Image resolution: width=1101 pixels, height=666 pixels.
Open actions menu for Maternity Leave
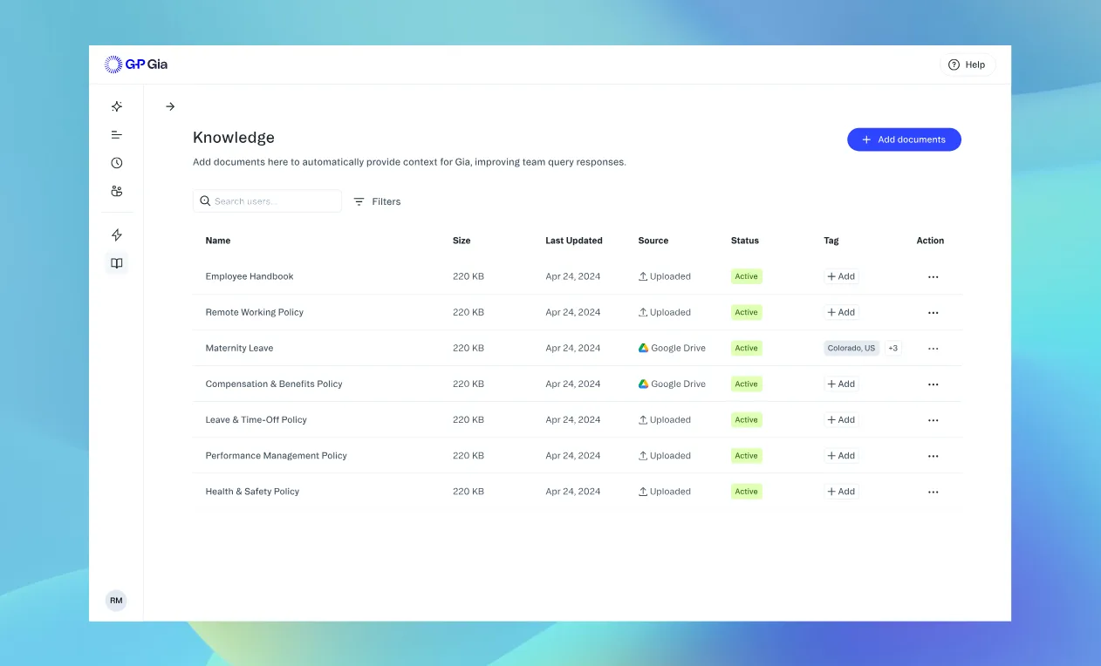(x=933, y=348)
